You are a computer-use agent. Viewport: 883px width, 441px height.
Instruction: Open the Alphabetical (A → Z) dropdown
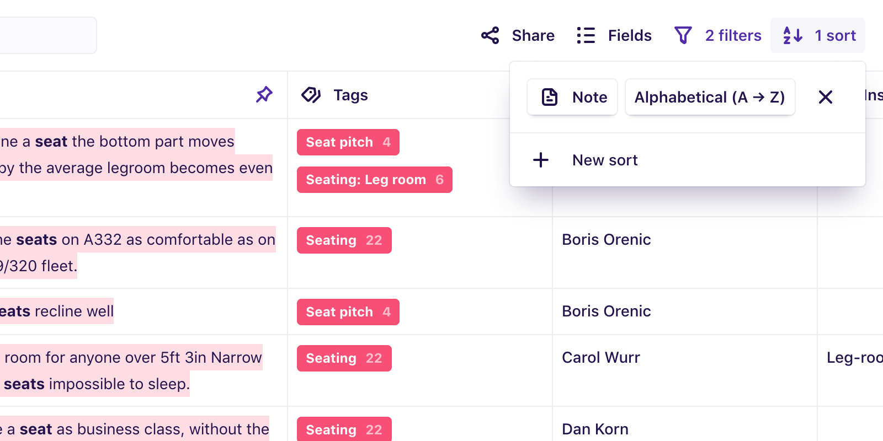click(x=710, y=97)
